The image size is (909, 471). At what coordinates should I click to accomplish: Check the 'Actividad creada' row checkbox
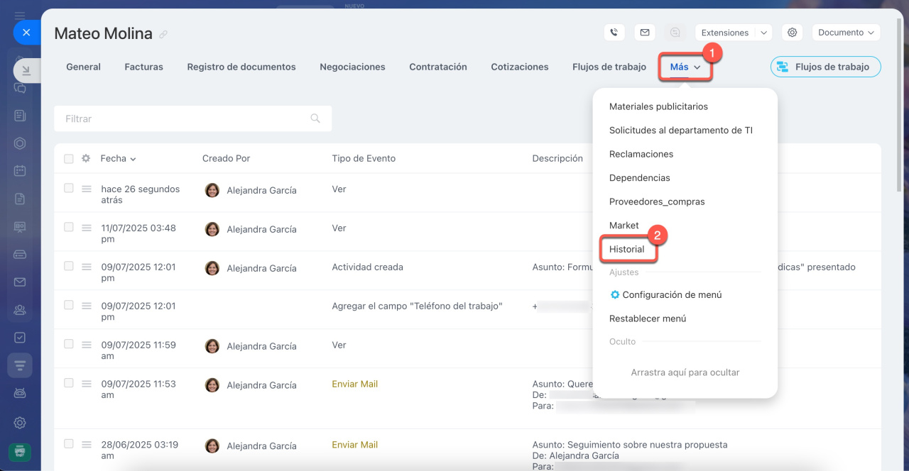click(69, 267)
